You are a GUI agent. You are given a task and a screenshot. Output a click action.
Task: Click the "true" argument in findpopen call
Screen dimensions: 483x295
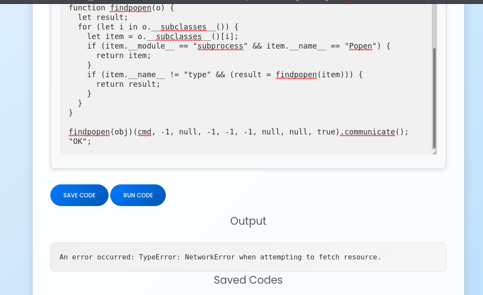[326, 132]
